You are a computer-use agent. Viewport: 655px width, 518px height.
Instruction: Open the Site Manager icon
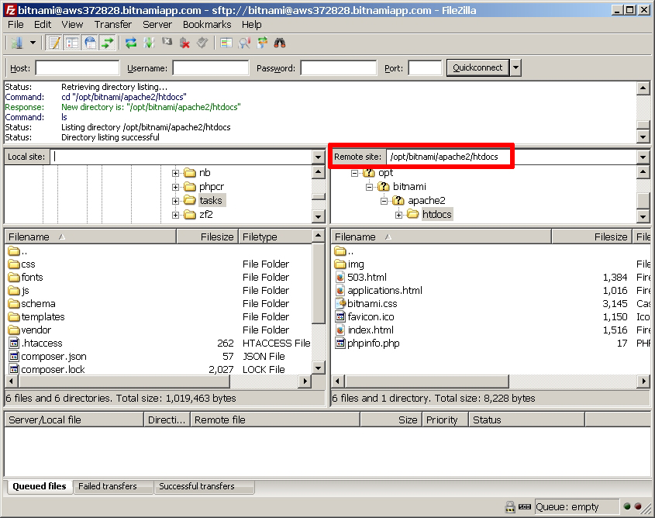17,43
